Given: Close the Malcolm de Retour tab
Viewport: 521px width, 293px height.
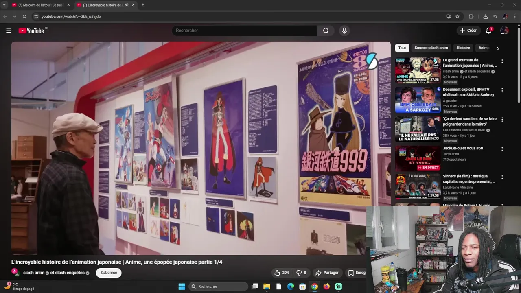Looking at the screenshot, I should [68, 5].
